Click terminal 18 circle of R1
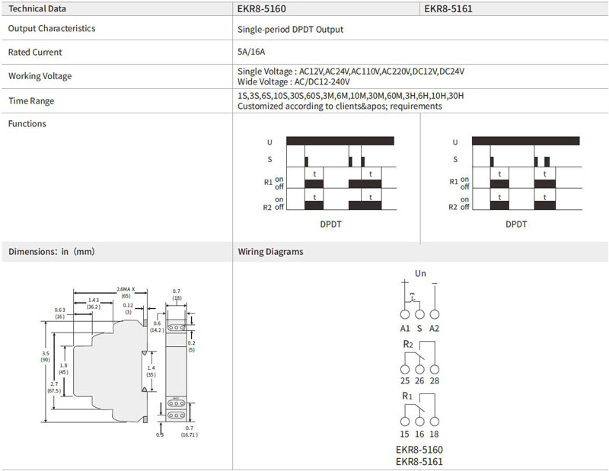Viewport: 609px width, 471px height. (x=435, y=422)
